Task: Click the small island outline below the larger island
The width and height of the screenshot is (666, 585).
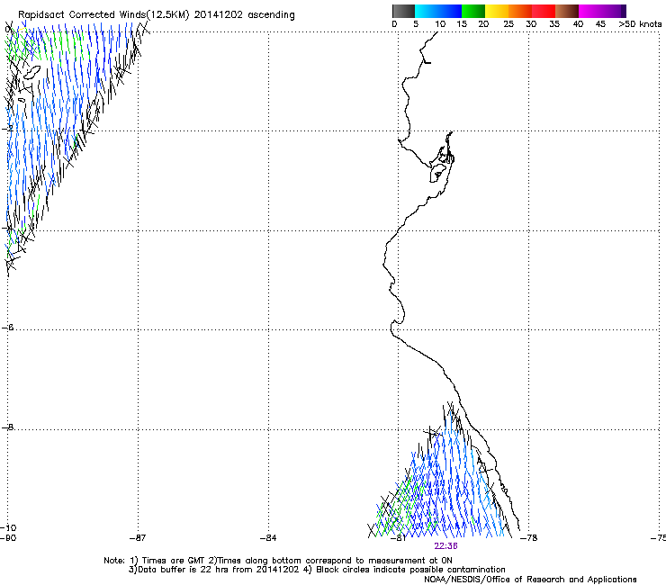Action: [22, 100]
